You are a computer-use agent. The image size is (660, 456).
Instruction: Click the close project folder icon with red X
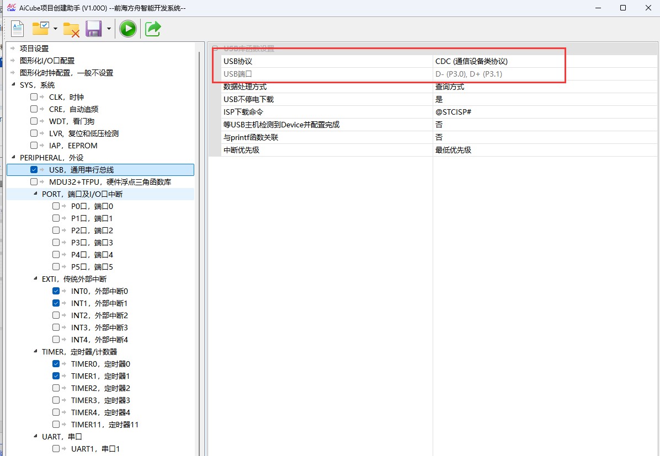[x=72, y=29]
